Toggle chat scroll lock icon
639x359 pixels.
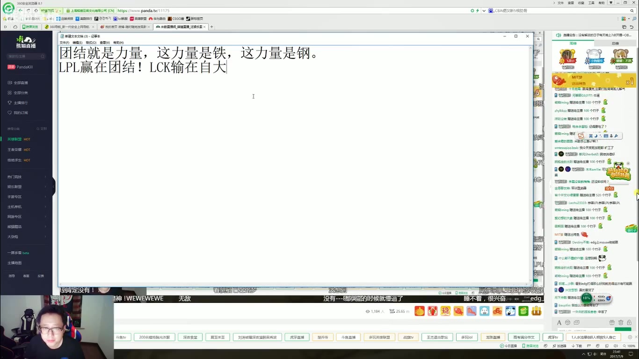point(630,323)
